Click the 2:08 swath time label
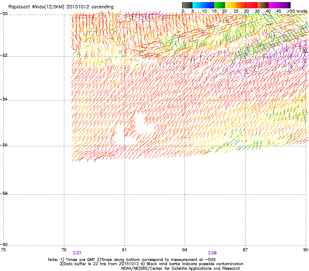This screenshot has height=271, width=309. pyautogui.click(x=212, y=253)
